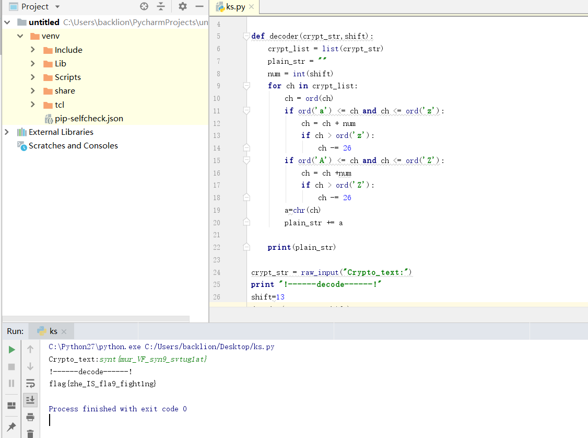
Task: Click the Python icon on ks.py tab
Action: pos(221,7)
